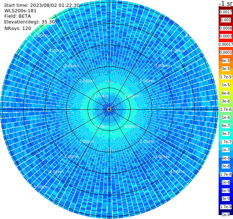
Task: Click the 'Start time: 2023/08/02 01:22:30' header text
Action: (x=41, y=5)
